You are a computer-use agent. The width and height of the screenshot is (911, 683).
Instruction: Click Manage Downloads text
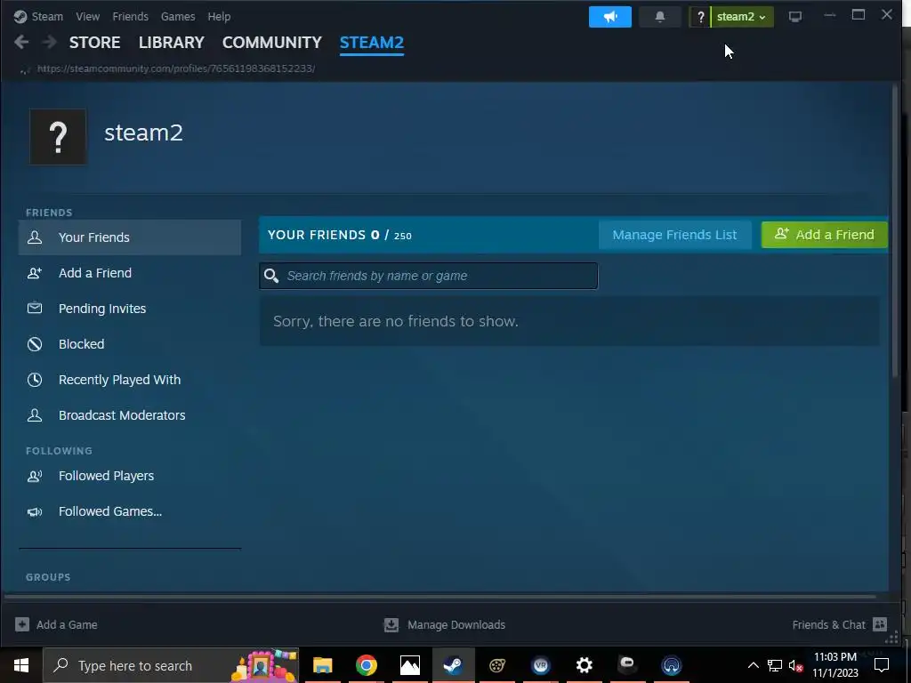click(456, 625)
